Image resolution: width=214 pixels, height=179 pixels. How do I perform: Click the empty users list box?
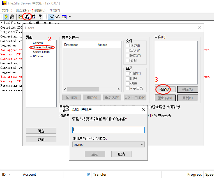176,63
